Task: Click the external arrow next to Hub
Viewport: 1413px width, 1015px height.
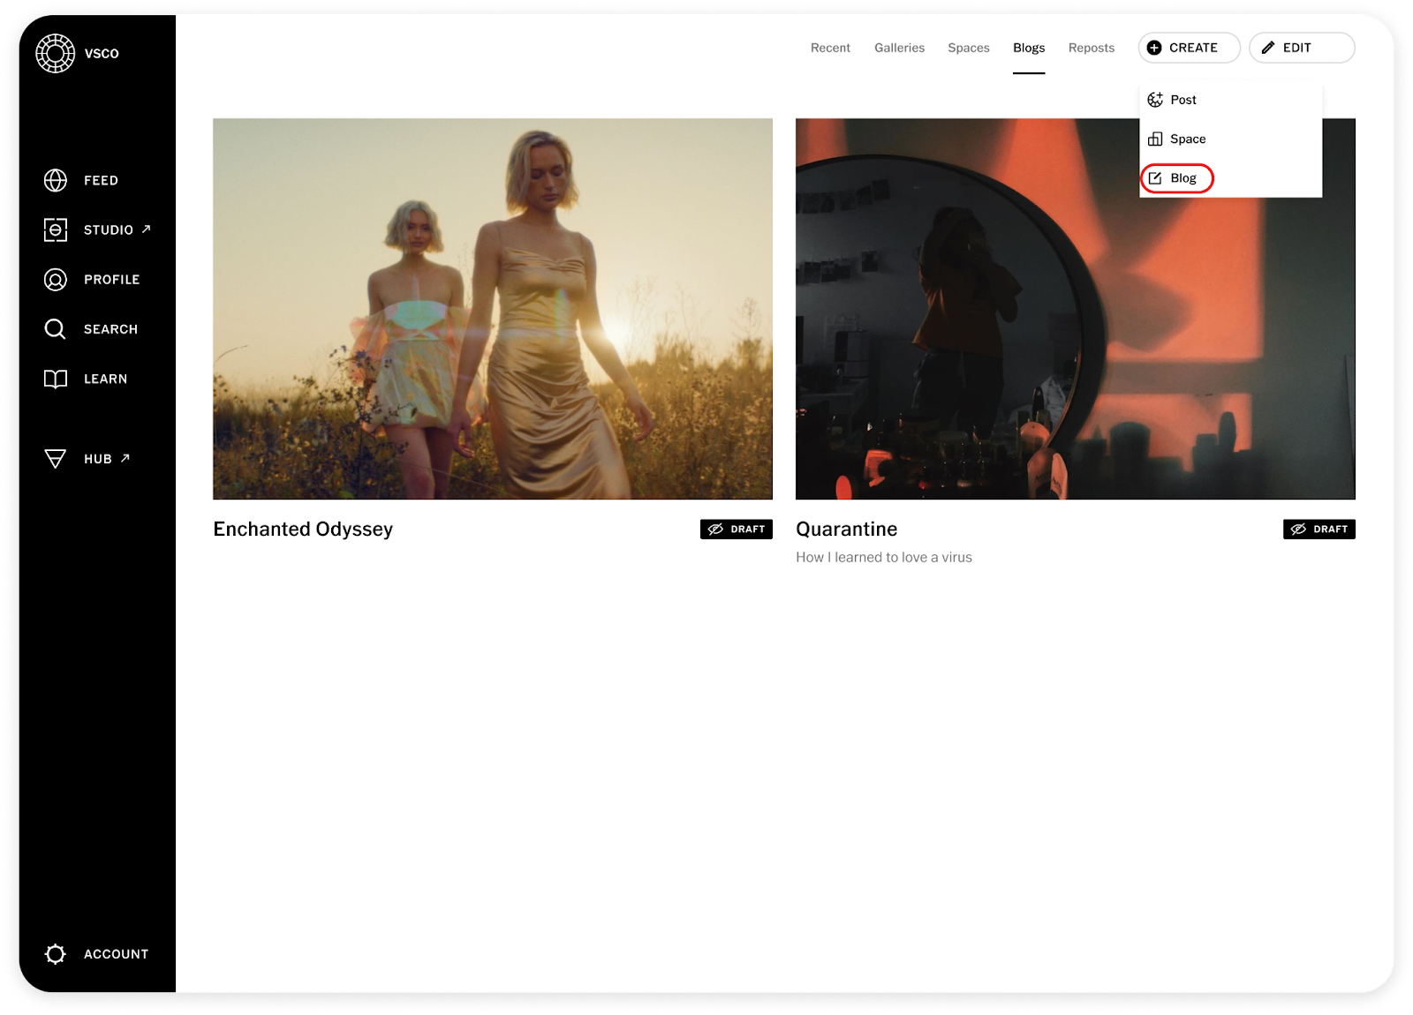Action: coord(125,458)
